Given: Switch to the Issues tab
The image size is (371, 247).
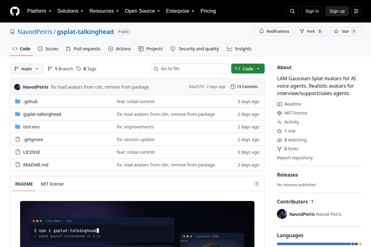Looking at the screenshot, I should pos(48,49).
